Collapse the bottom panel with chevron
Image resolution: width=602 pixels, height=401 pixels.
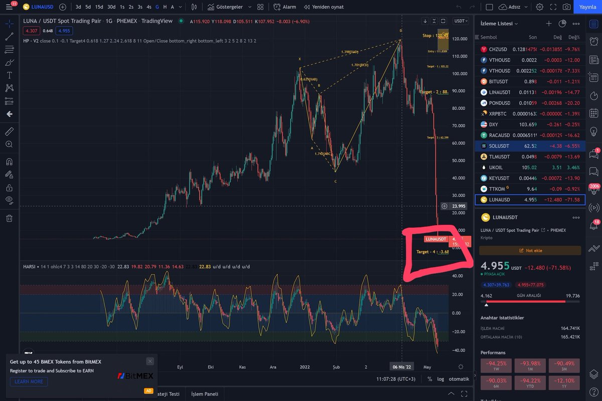[451, 394]
